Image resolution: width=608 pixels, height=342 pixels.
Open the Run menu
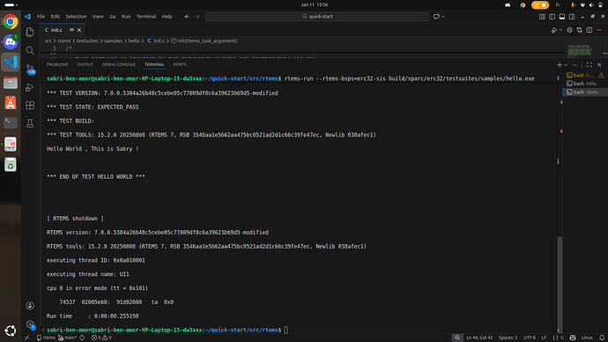[x=126, y=17]
